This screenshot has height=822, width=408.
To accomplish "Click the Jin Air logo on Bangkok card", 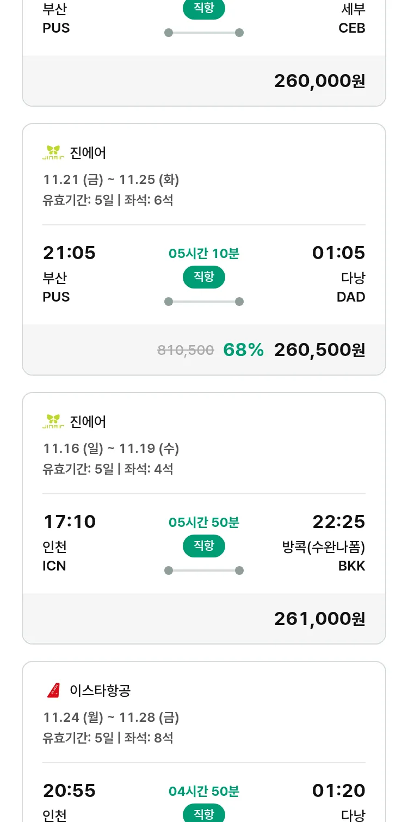I will coord(53,422).
